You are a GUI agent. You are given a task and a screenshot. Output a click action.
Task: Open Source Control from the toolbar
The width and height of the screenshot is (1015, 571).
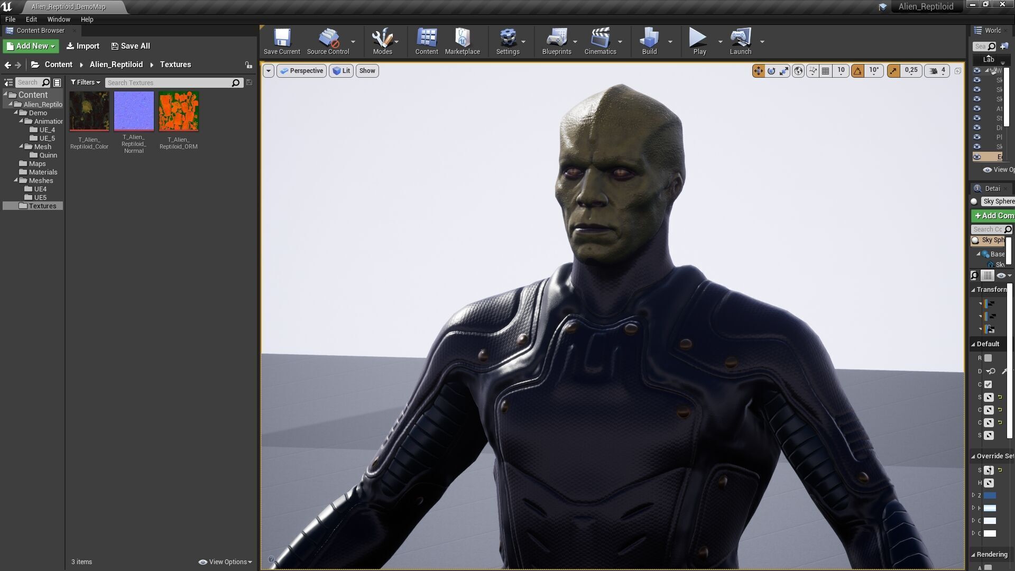pyautogui.click(x=328, y=41)
